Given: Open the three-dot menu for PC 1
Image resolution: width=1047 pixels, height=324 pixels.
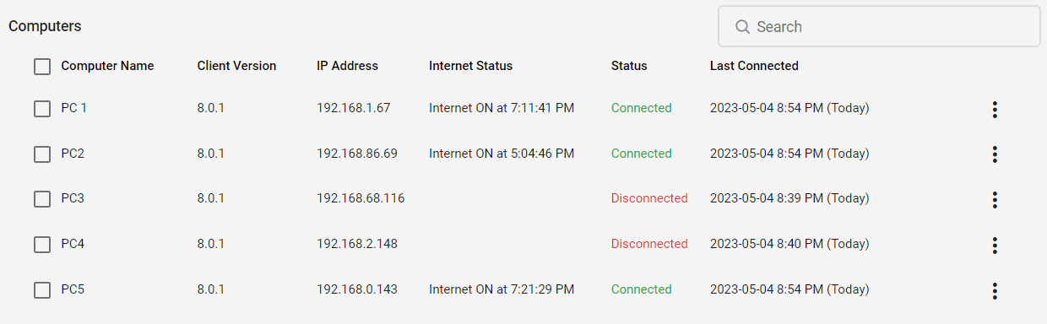Looking at the screenshot, I should coord(995,109).
